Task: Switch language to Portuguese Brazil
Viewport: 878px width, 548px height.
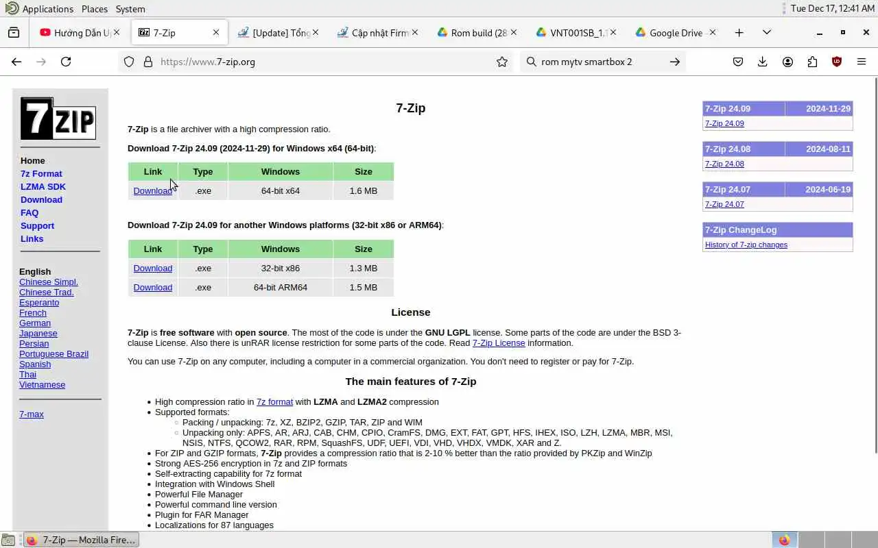Action: point(54,354)
